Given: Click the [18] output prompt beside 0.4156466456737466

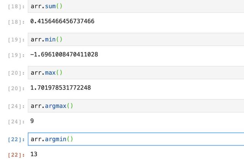Looking at the screenshot, I should (16, 22).
